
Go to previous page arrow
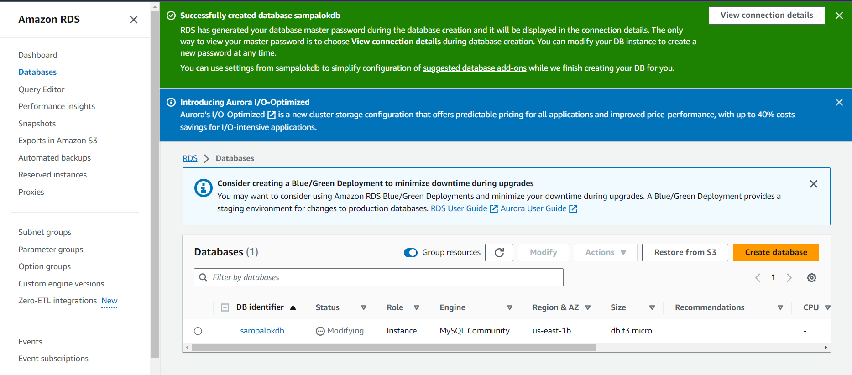coord(758,278)
